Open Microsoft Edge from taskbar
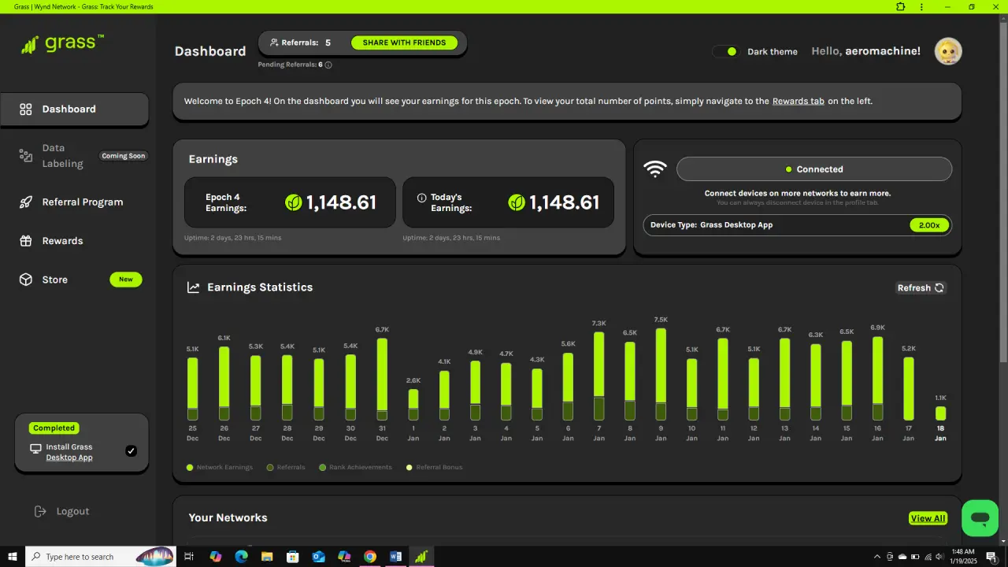 (241, 557)
